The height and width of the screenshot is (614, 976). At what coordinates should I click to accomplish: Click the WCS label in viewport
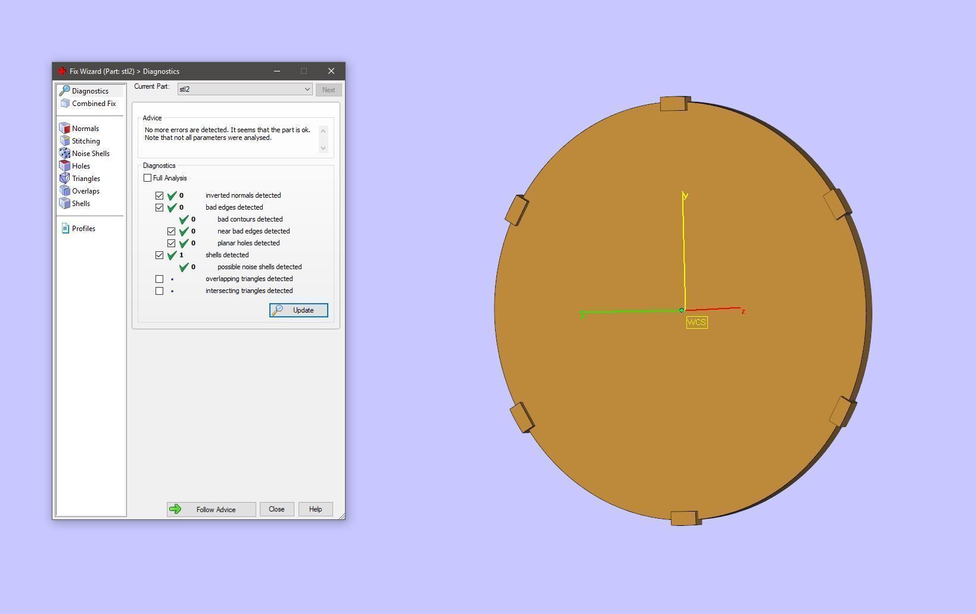[697, 322]
